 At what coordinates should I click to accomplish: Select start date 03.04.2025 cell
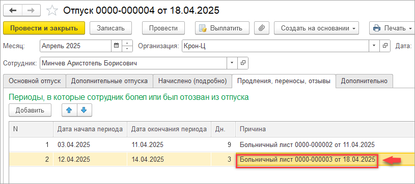(x=90, y=144)
